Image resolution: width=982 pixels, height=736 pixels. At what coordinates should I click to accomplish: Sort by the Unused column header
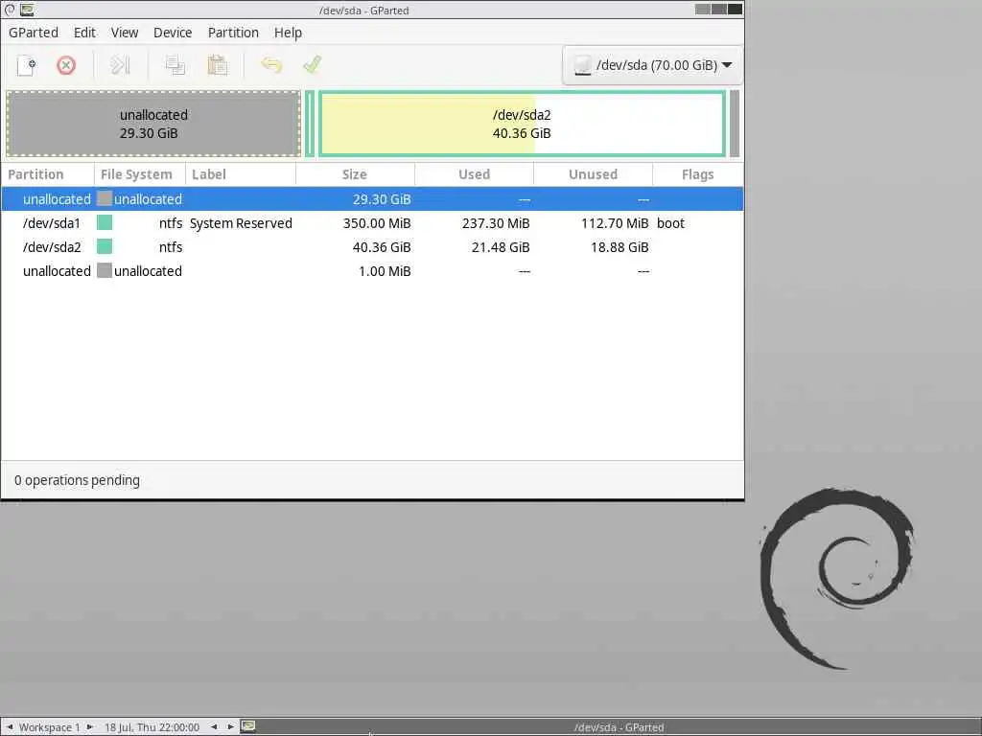(x=593, y=174)
